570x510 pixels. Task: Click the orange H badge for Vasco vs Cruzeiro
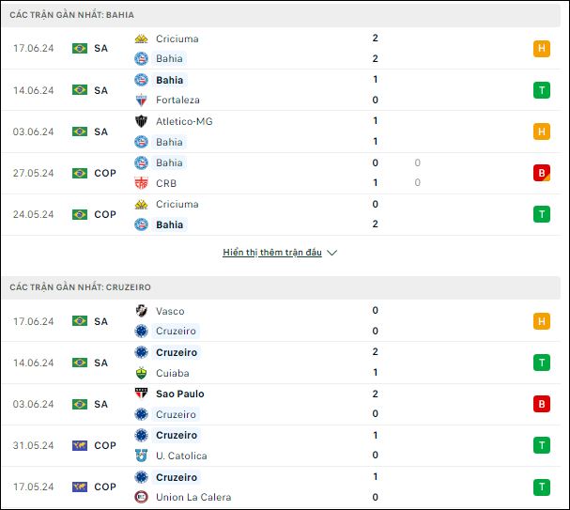click(542, 321)
